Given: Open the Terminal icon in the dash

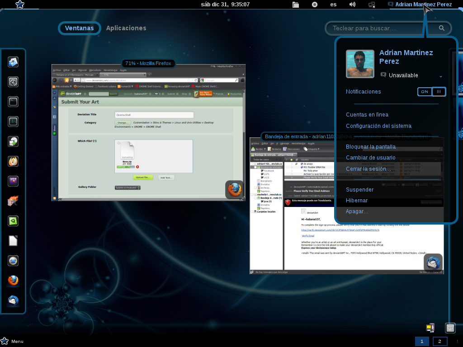Looking at the screenshot, I should click(13, 102).
